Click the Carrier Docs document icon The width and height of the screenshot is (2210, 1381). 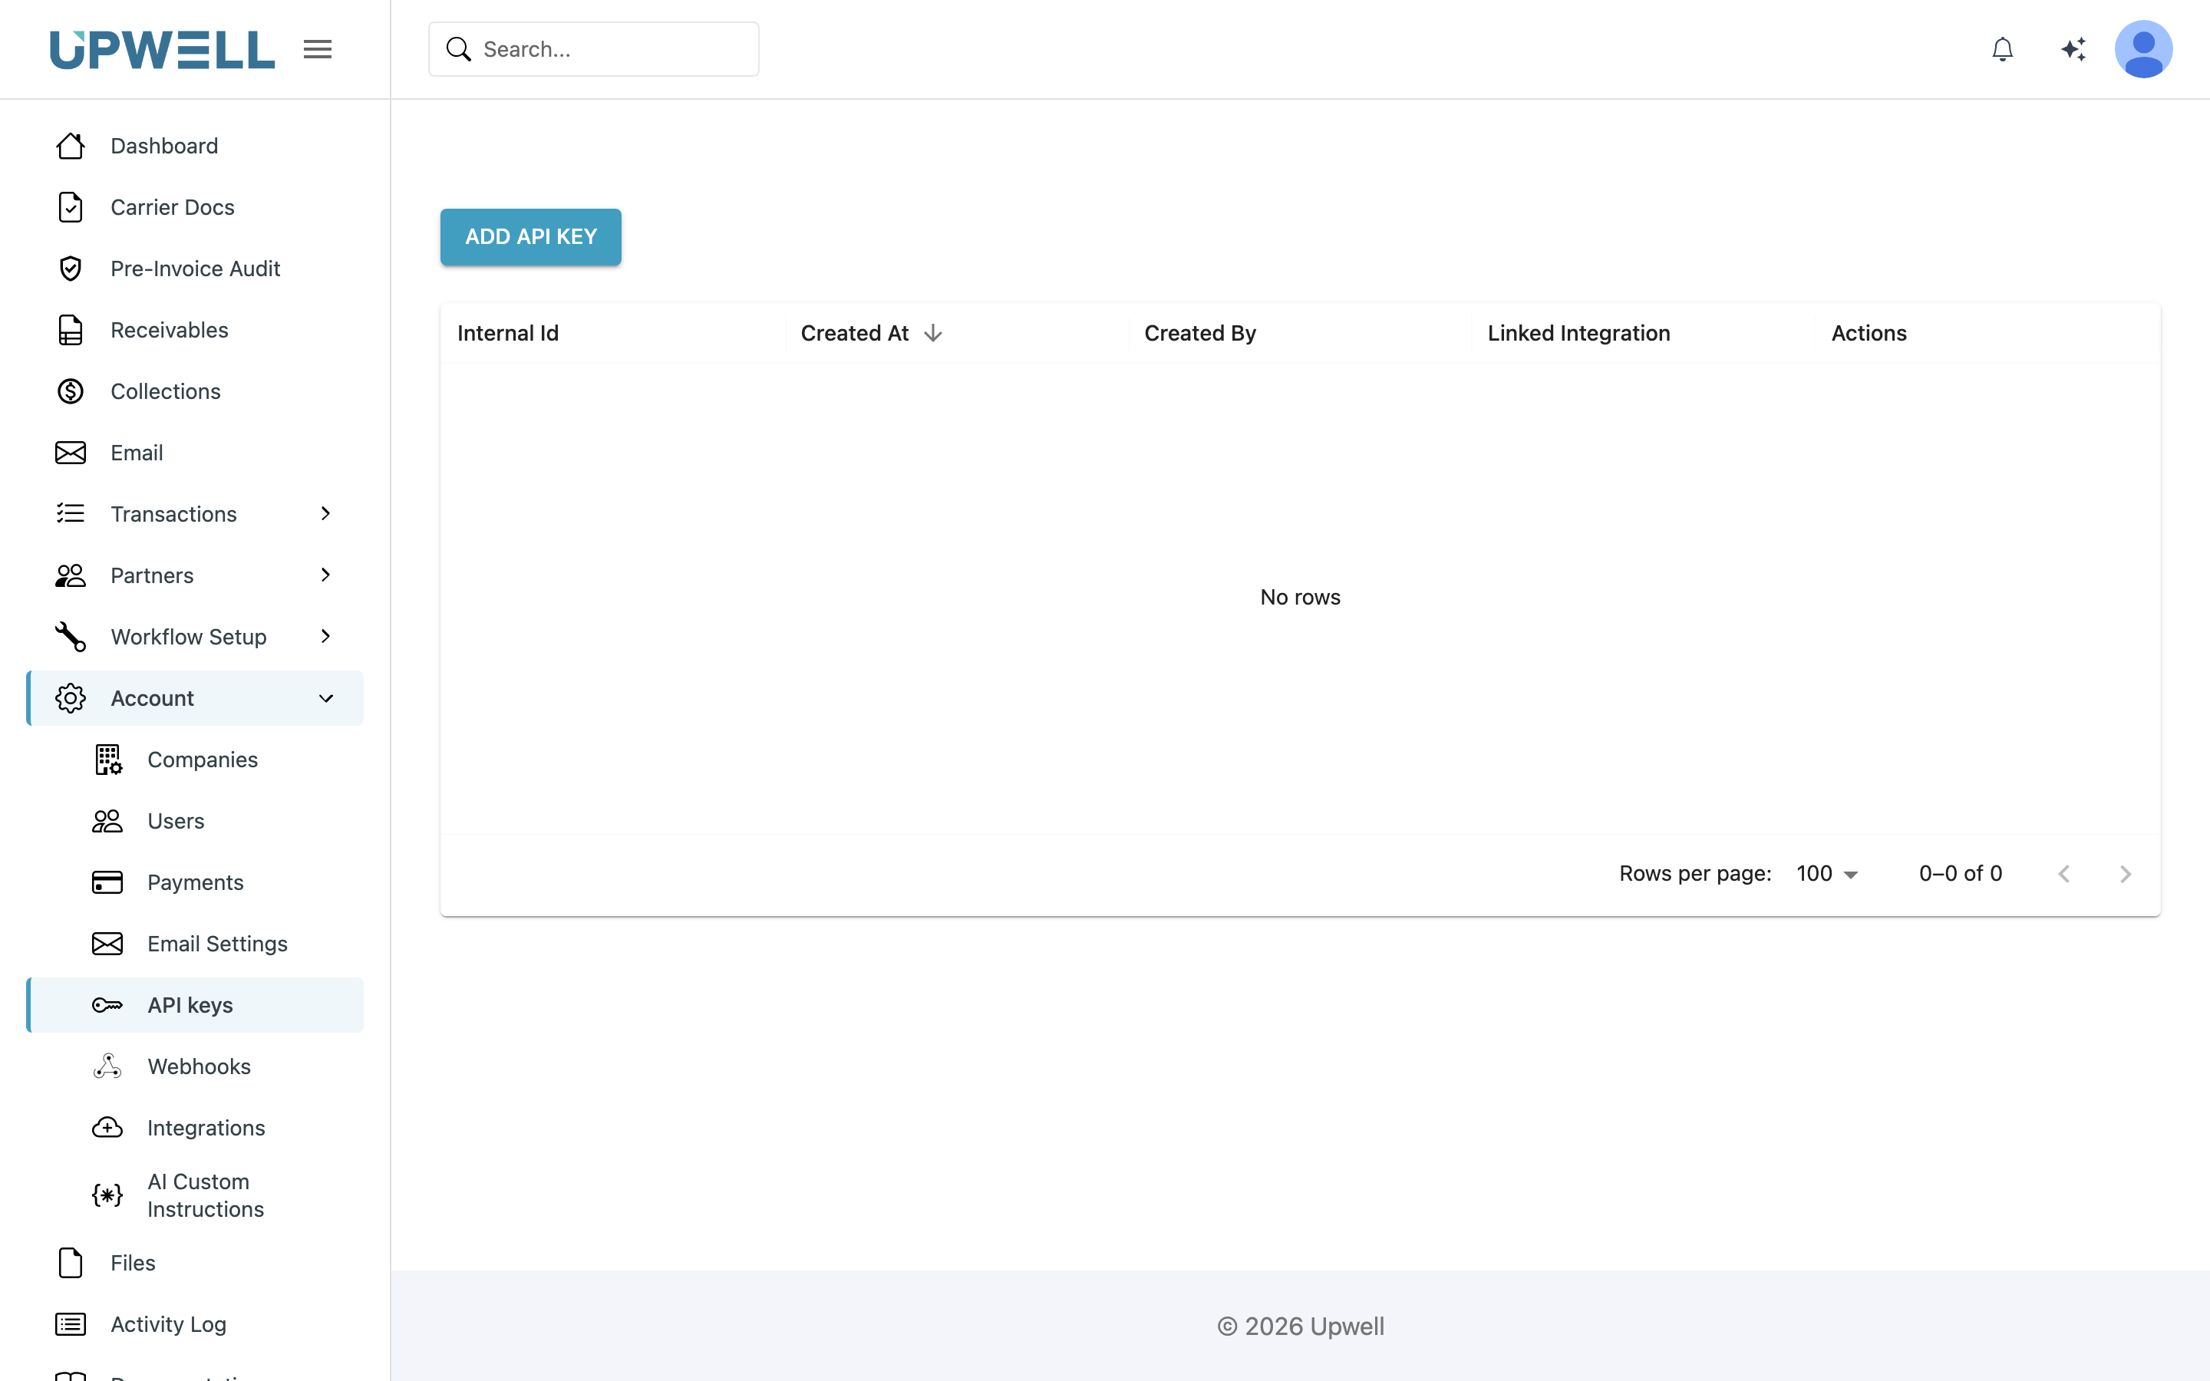tap(71, 207)
